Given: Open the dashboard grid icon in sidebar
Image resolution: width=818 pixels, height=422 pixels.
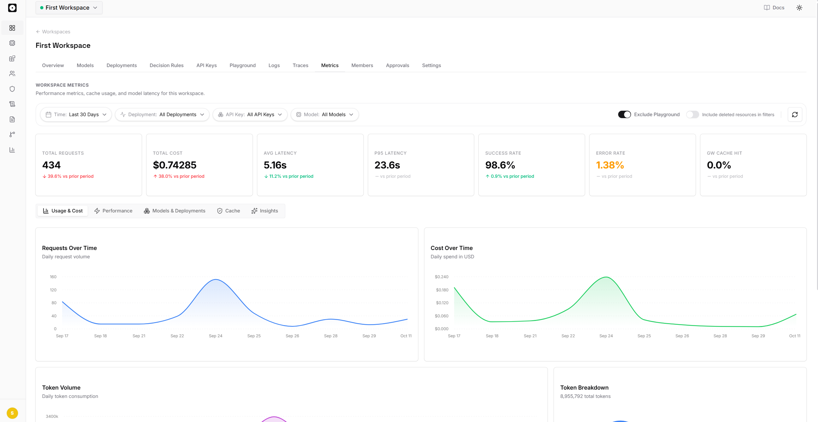Looking at the screenshot, I should tap(12, 28).
